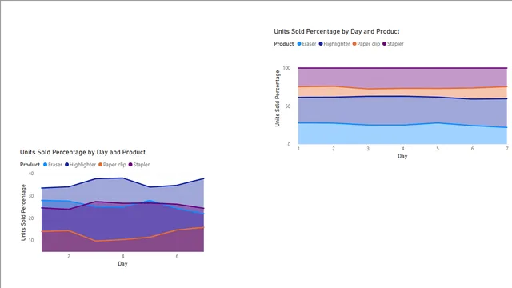This screenshot has width=512, height=288.
Task: Click the Product legend label in the stacked chart
Action: pos(284,44)
